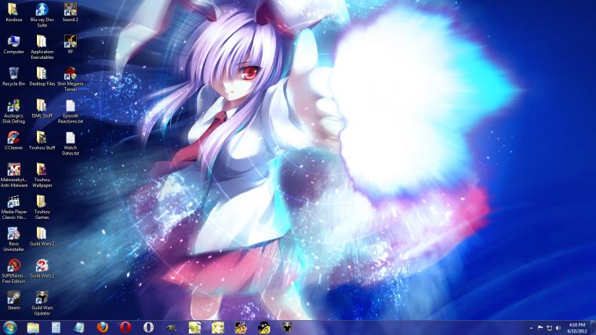Viewport: 596px width, 335px height.
Task: Launch the red Guild Wars 2 game shortcut
Action: (42, 268)
